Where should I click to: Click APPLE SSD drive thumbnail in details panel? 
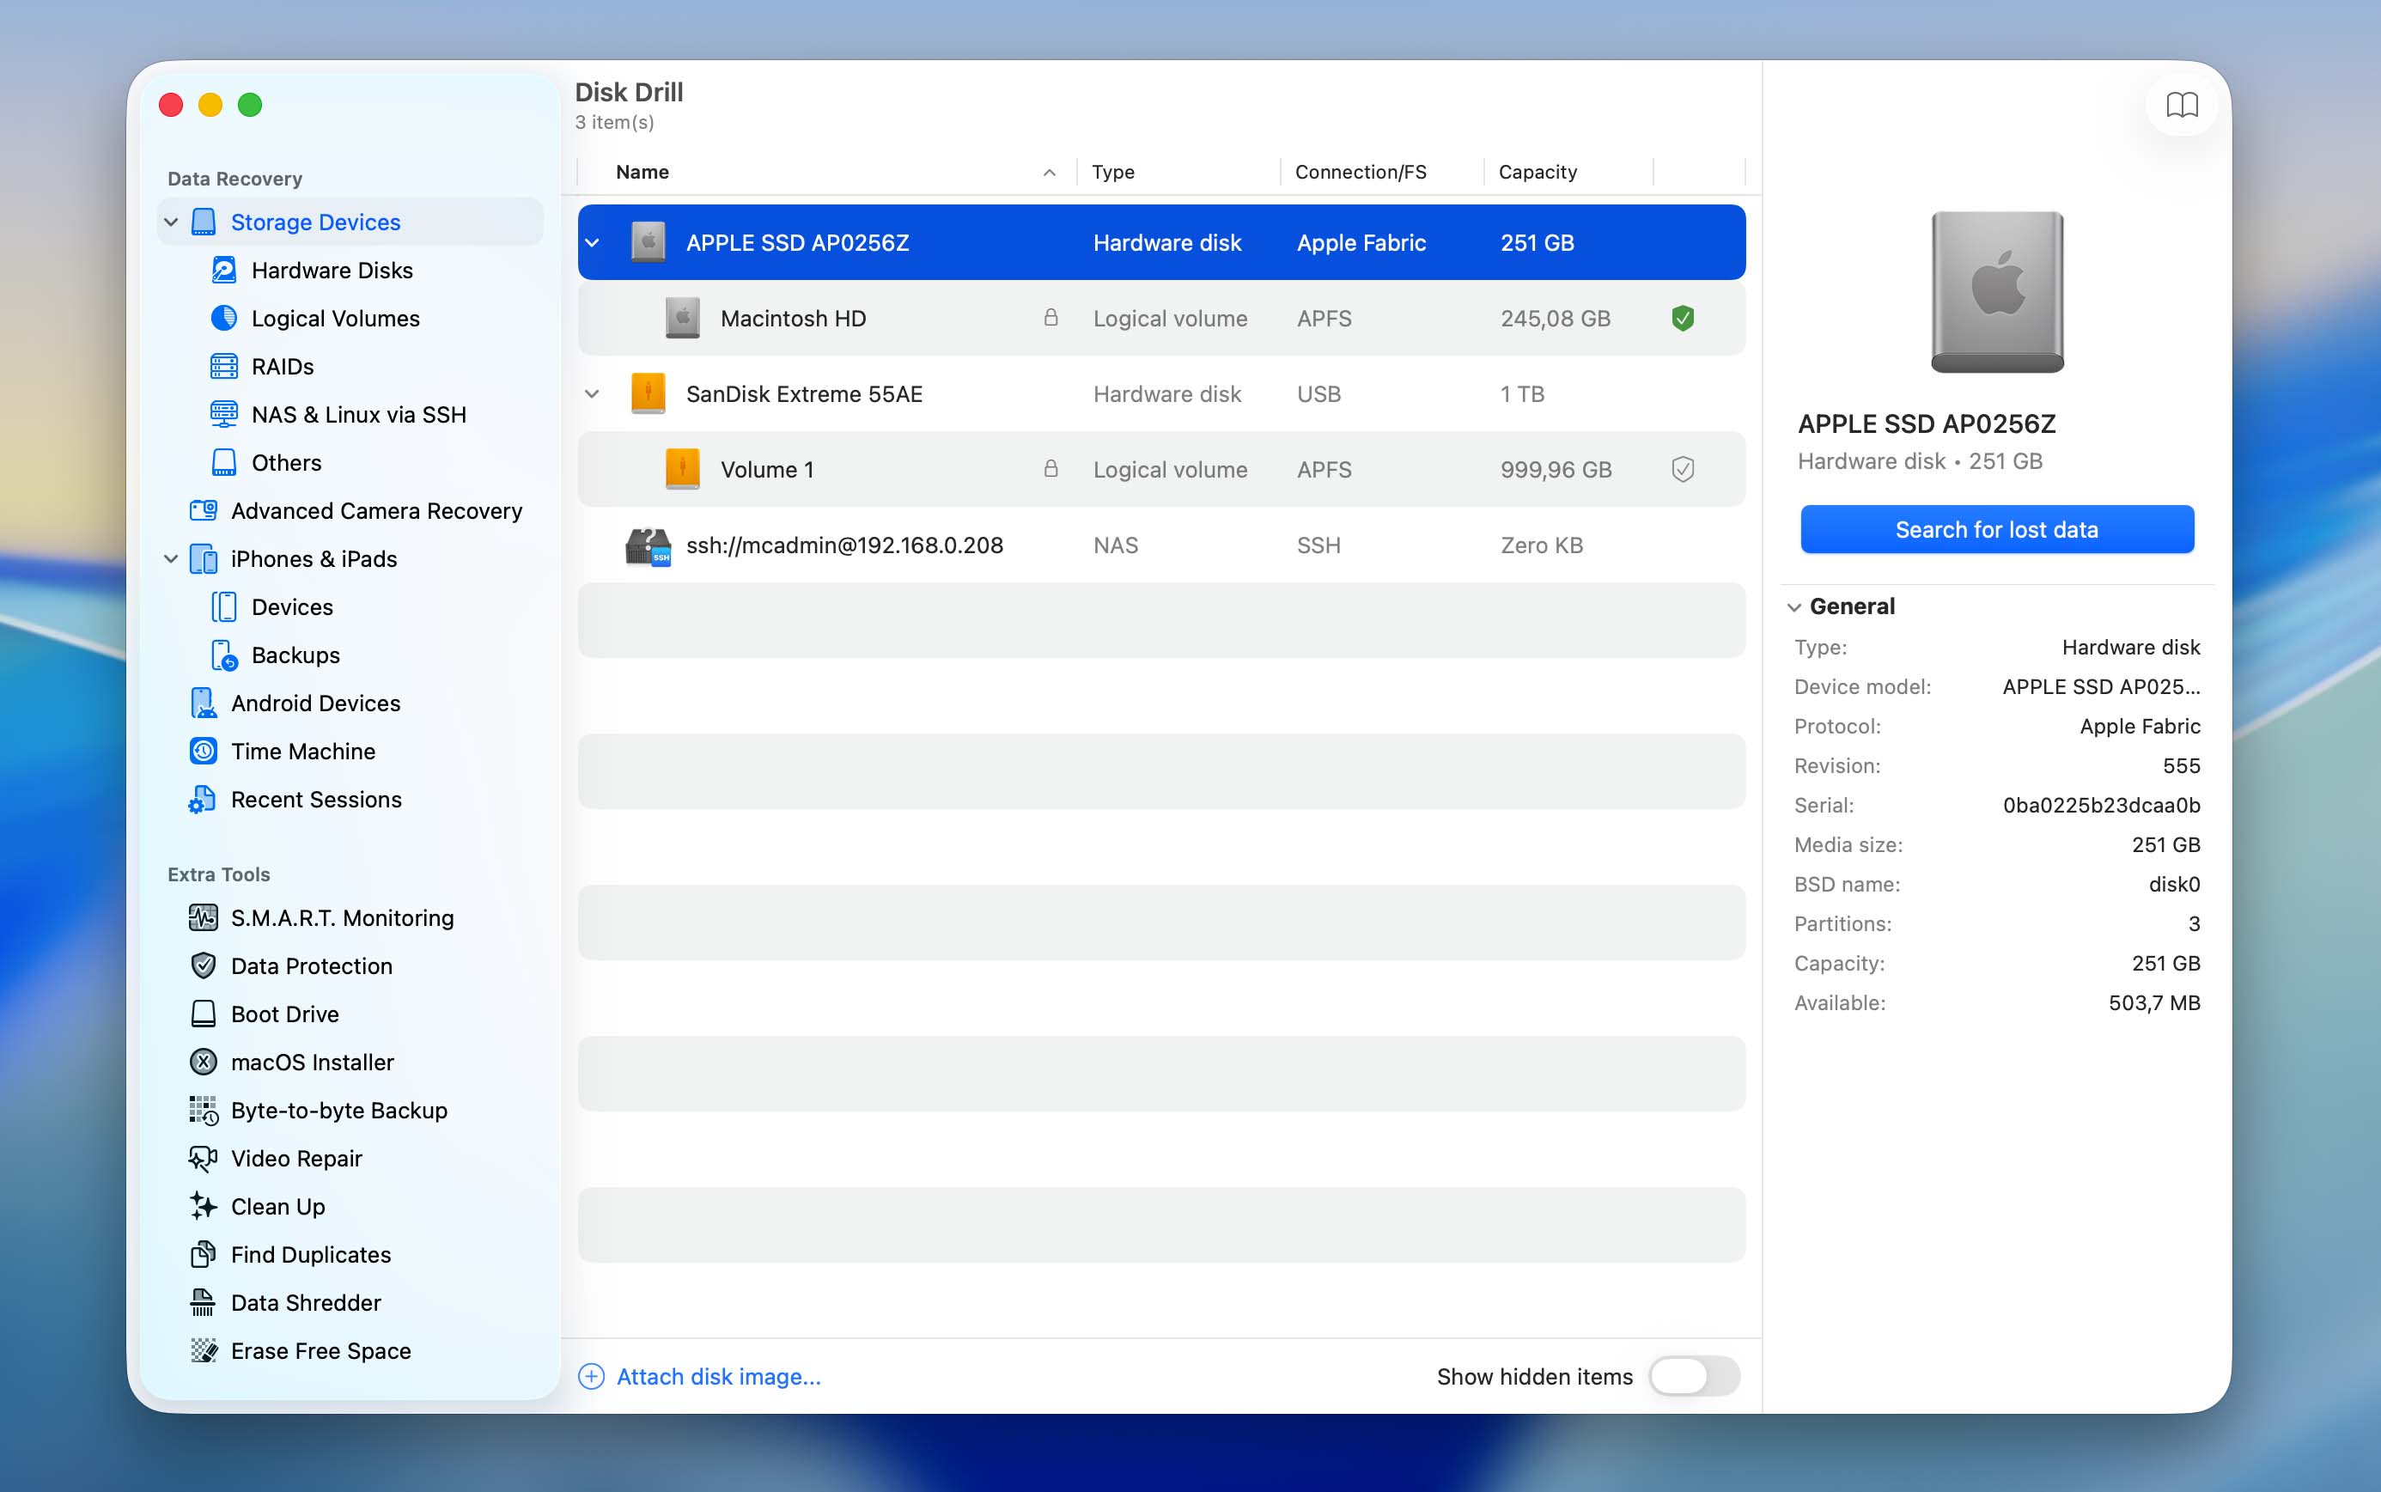click(1997, 292)
